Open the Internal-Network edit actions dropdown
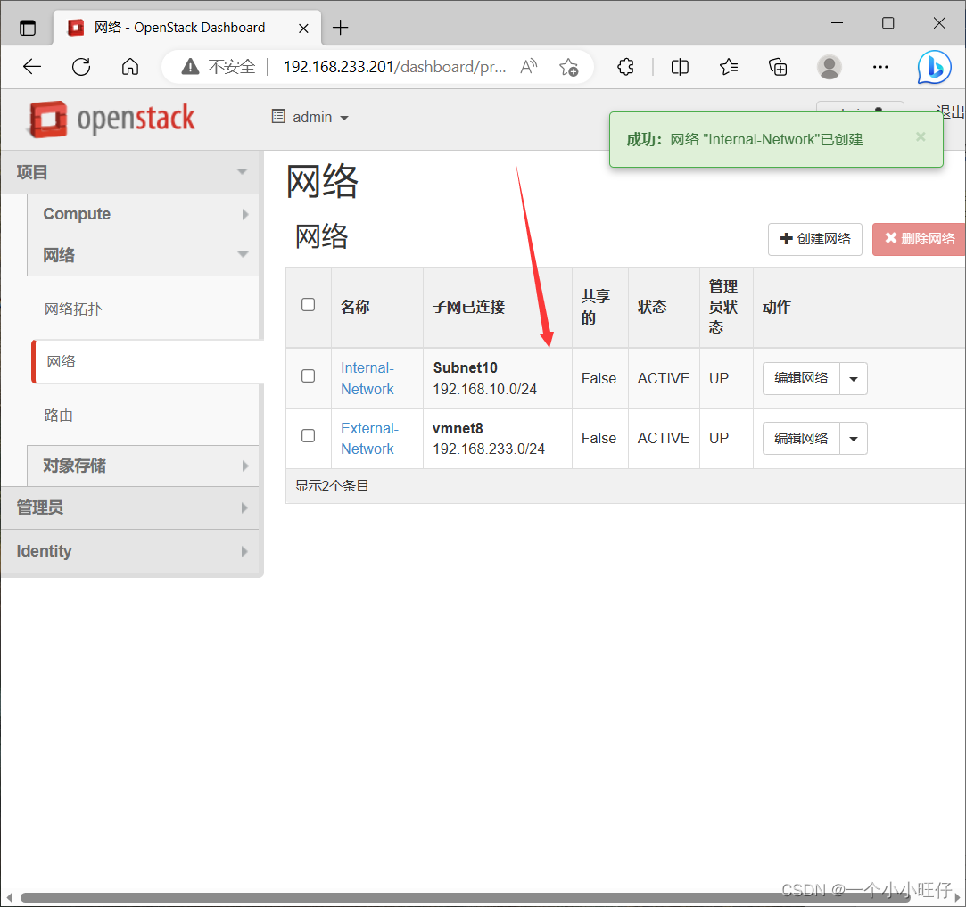The height and width of the screenshot is (907, 966). pos(854,378)
